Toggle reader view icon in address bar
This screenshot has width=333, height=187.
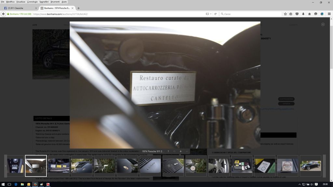[x=207, y=14]
